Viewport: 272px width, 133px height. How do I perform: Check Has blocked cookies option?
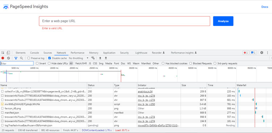[x=163, y=64]
